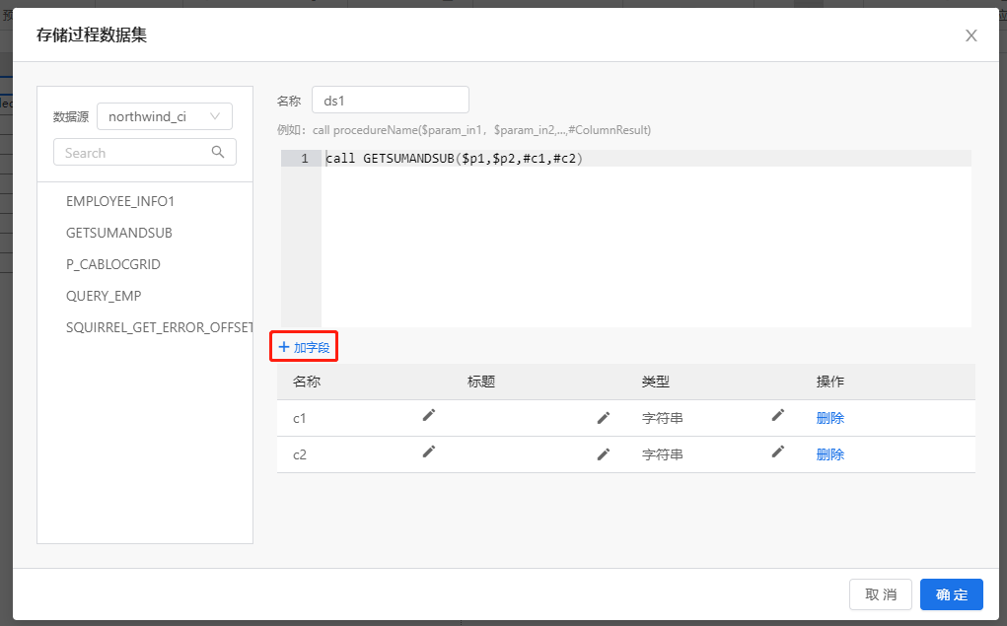
Task: Select the GETSUMANDSUB procedure in list
Action: (118, 233)
